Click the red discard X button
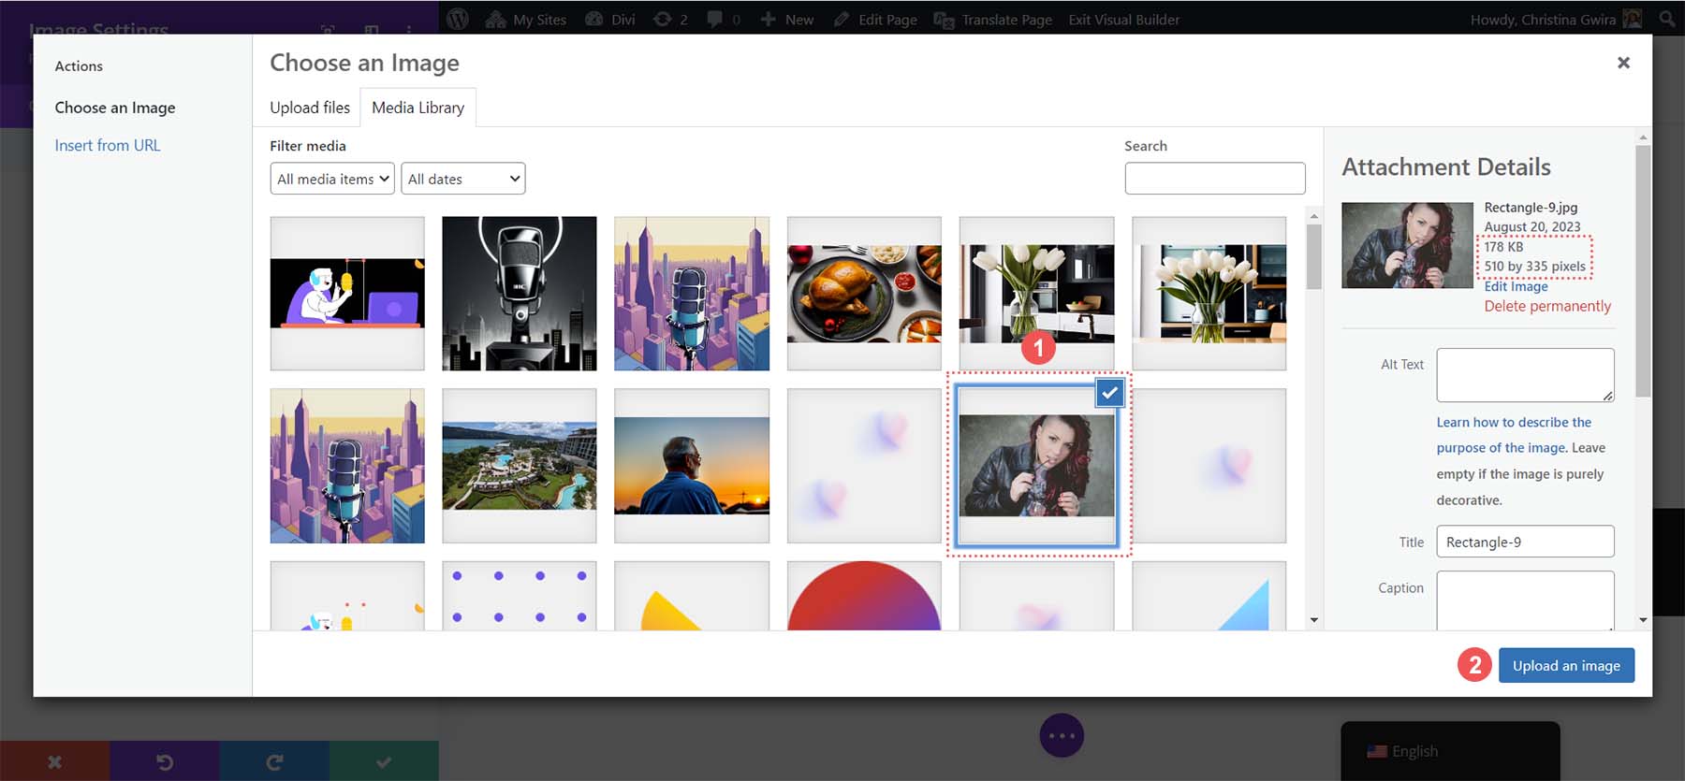 pos(54,761)
